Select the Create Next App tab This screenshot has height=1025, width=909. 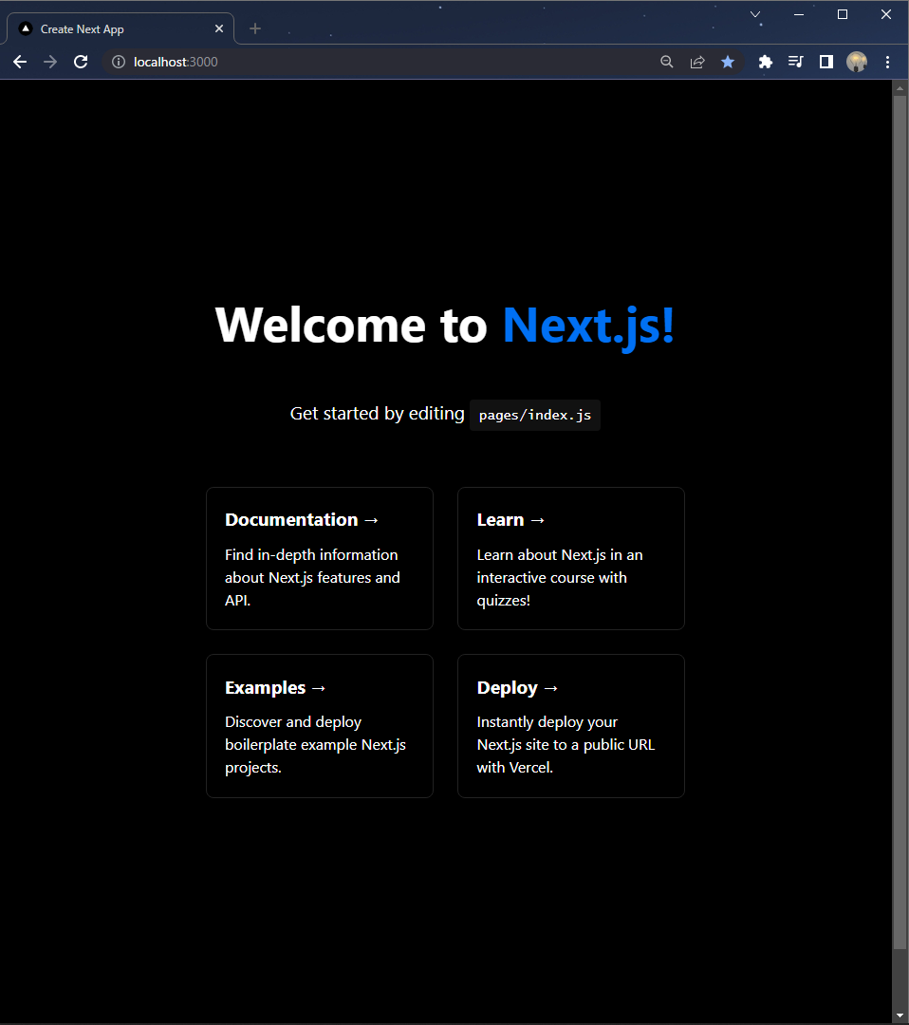[114, 29]
